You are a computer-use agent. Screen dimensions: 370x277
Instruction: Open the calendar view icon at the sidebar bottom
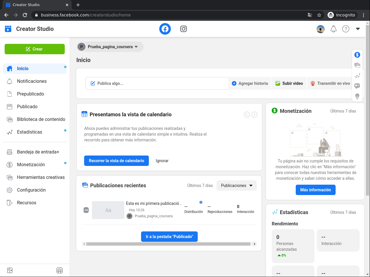(x=60, y=270)
